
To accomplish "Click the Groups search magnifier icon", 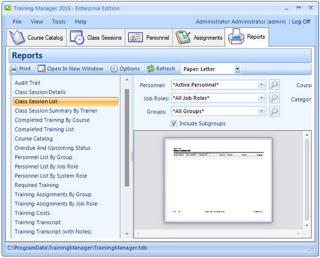I will coord(274,111).
